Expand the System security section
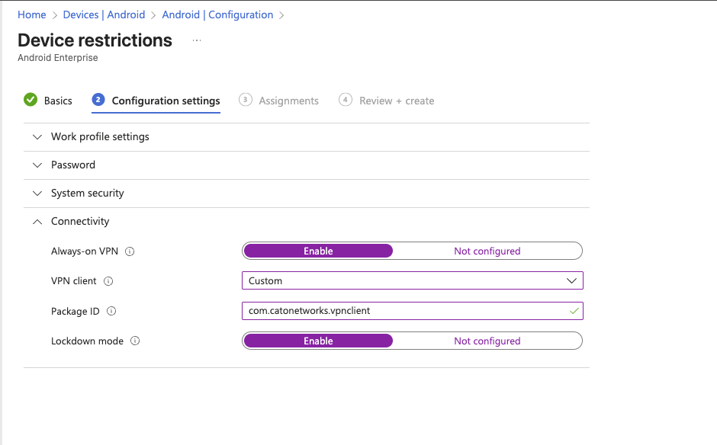This screenshot has height=445, width=717. pos(307,194)
